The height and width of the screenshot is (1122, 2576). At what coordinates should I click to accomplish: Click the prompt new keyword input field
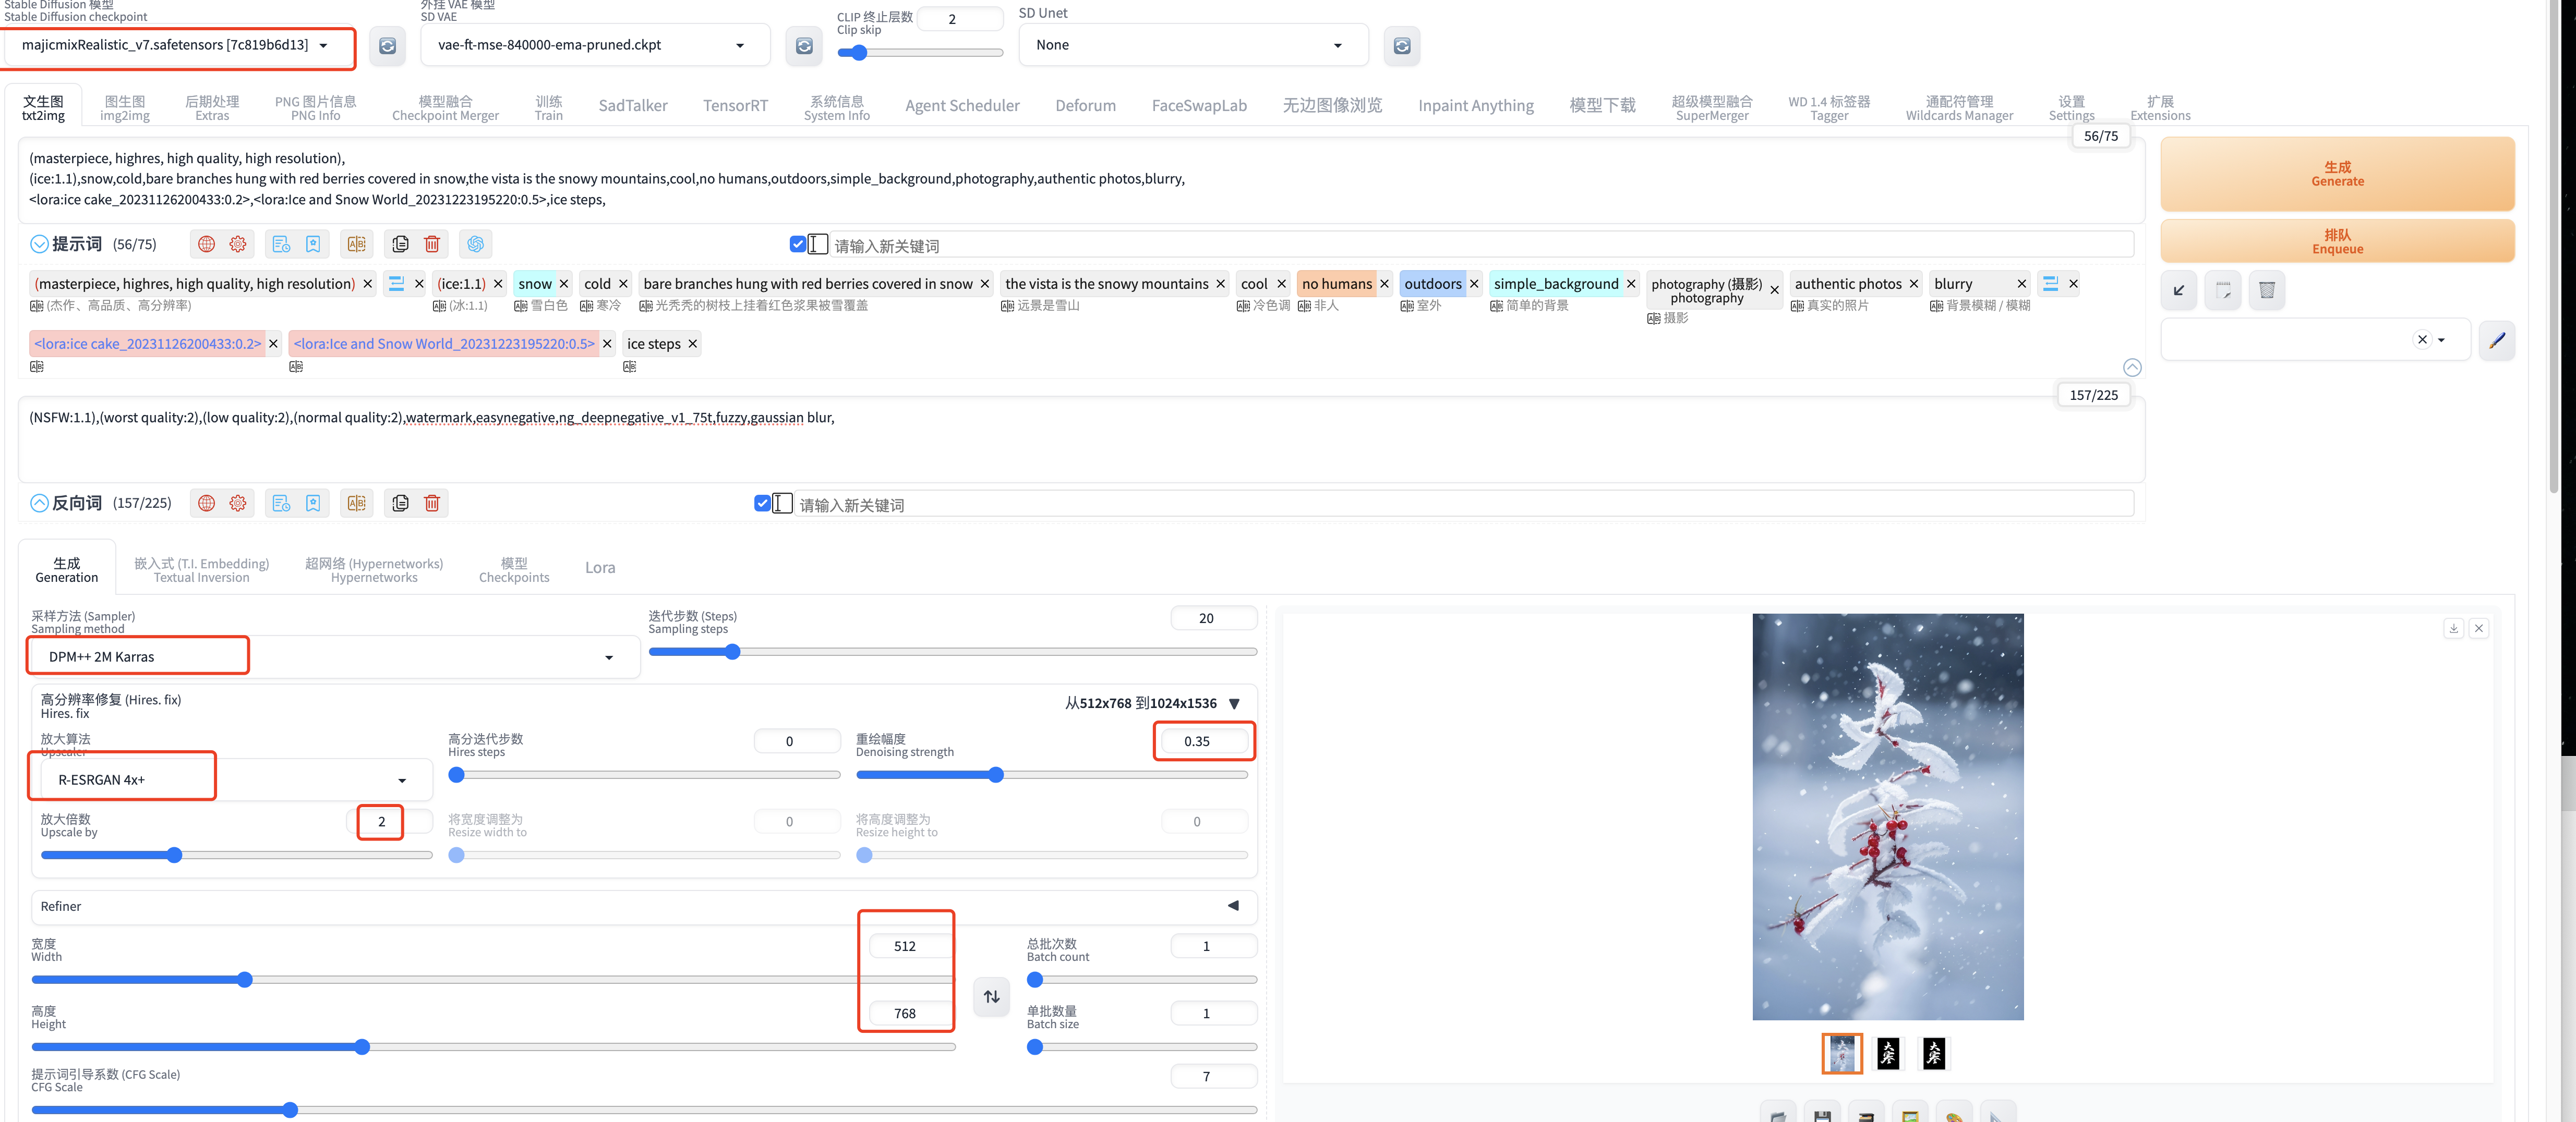tap(1480, 245)
